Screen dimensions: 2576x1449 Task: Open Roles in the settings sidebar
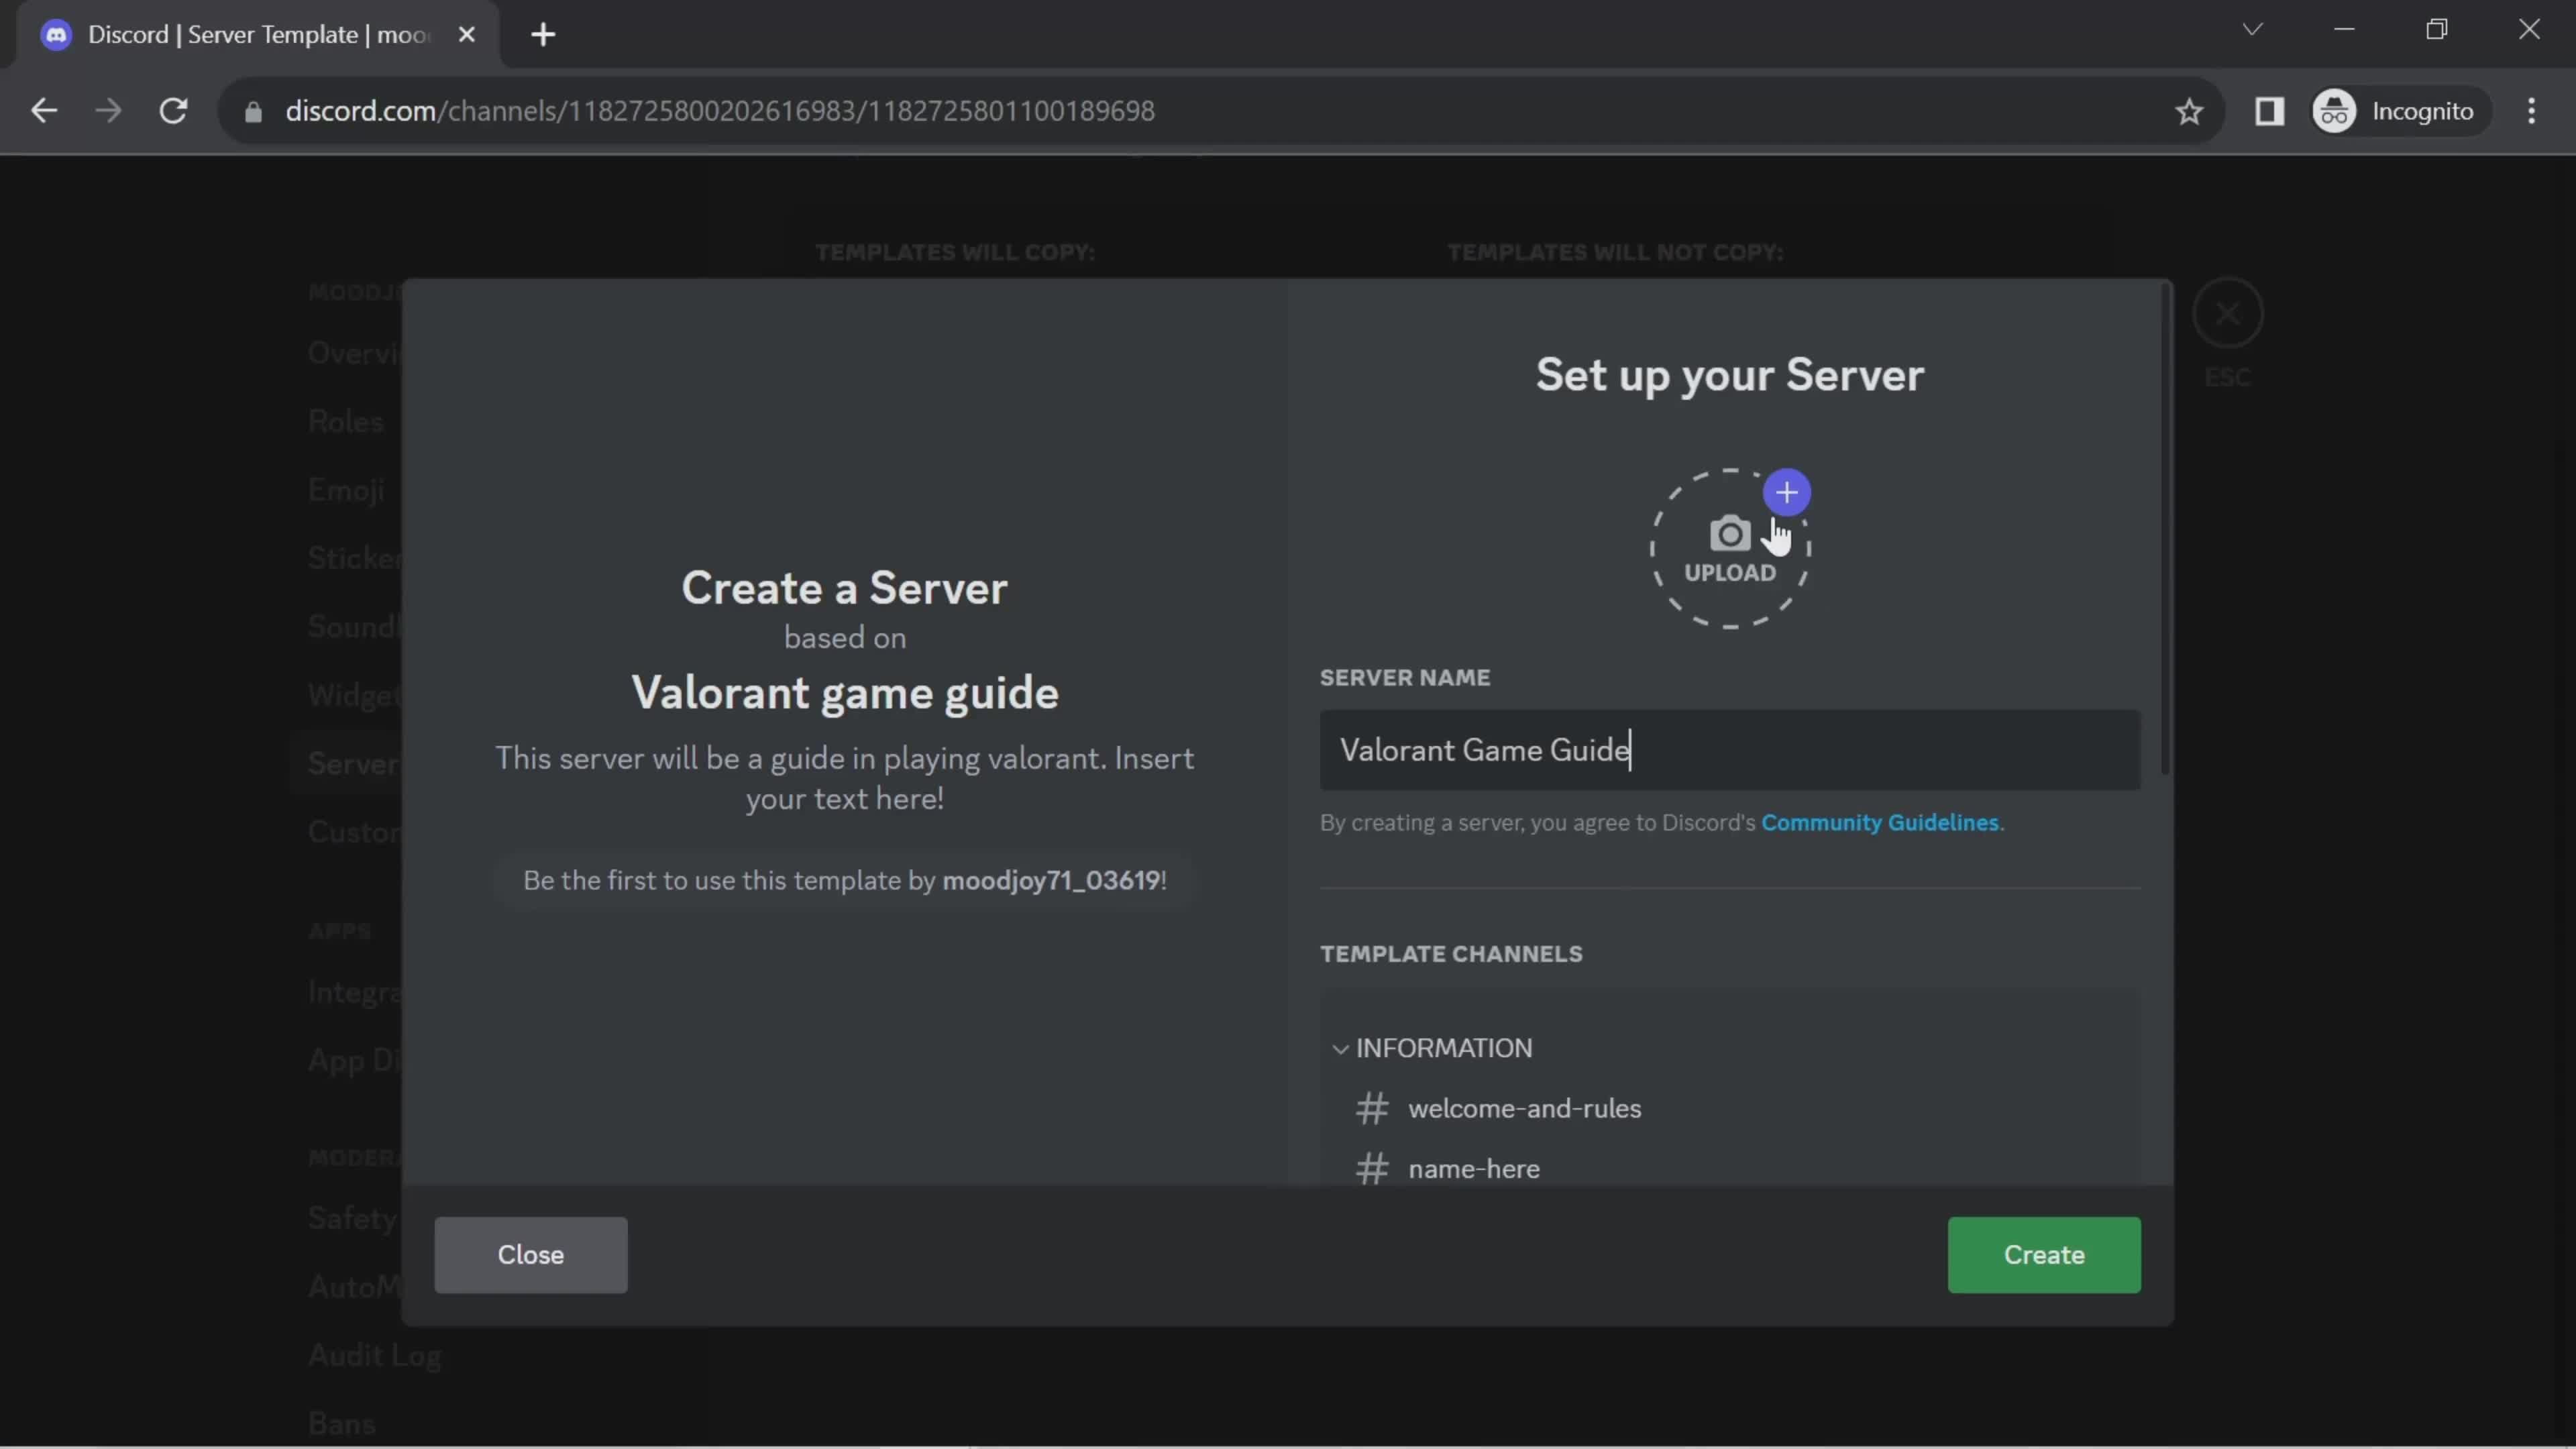coord(346,421)
